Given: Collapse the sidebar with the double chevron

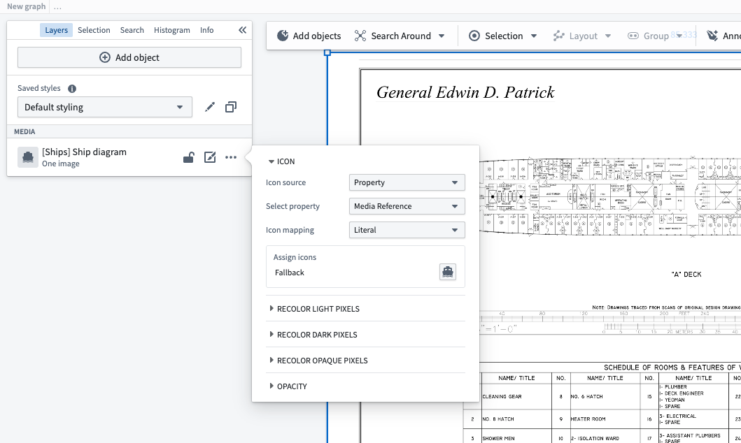Looking at the screenshot, I should tap(242, 30).
